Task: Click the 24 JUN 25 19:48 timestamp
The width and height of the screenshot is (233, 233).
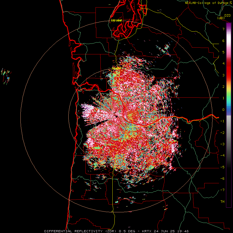Action: coord(171,231)
